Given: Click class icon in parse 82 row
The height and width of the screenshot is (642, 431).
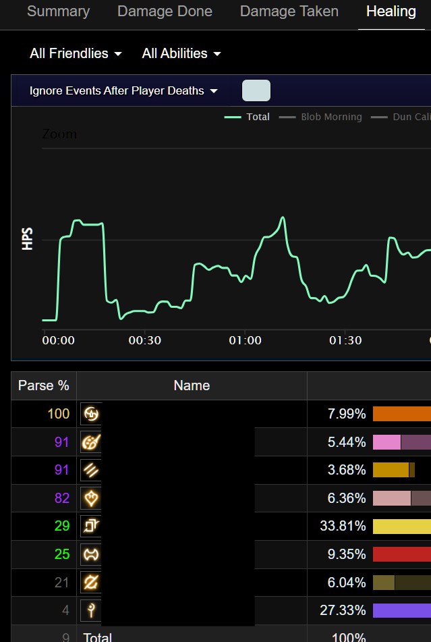Looking at the screenshot, I should [x=91, y=498].
